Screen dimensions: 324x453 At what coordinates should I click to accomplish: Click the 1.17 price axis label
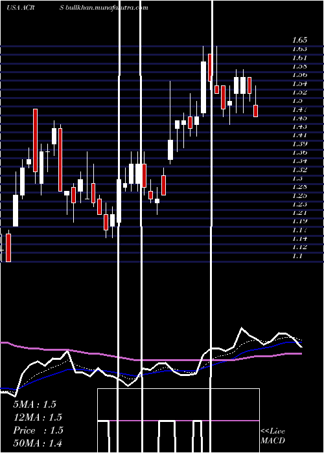[x=299, y=230]
